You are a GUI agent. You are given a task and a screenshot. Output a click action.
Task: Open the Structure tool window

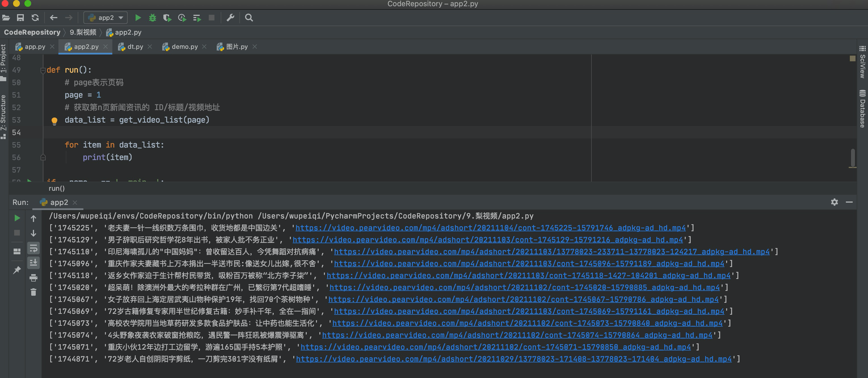3,116
